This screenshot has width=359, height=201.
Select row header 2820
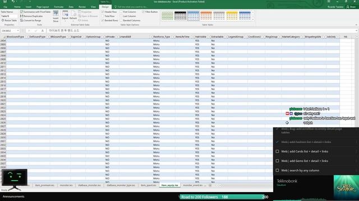coord(3,100)
